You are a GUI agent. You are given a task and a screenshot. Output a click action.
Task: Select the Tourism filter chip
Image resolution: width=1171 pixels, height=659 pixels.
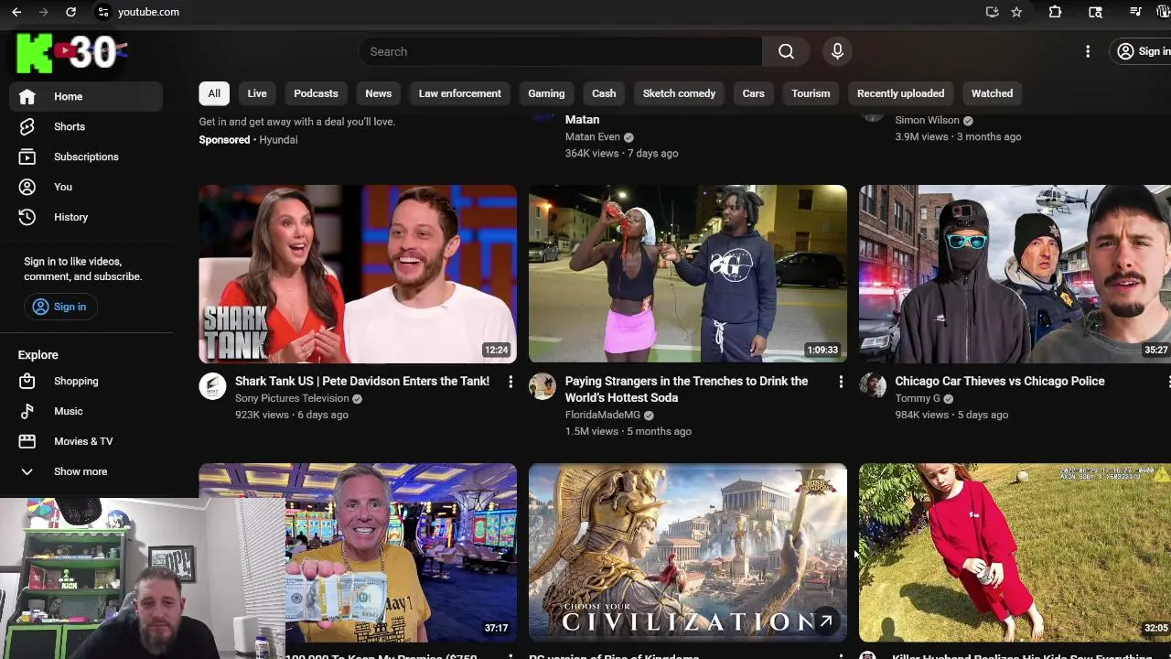click(811, 93)
